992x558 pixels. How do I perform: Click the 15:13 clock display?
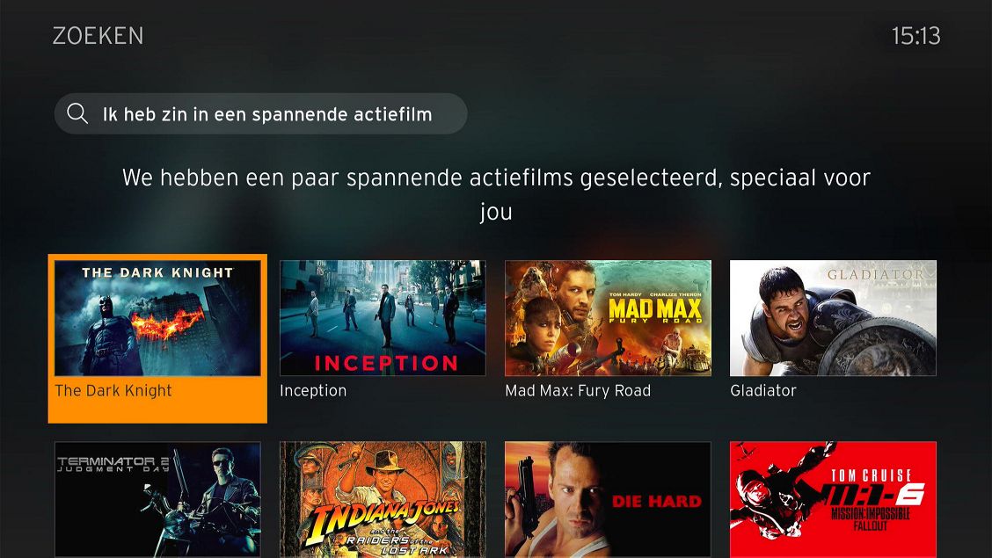[x=916, y=35]
